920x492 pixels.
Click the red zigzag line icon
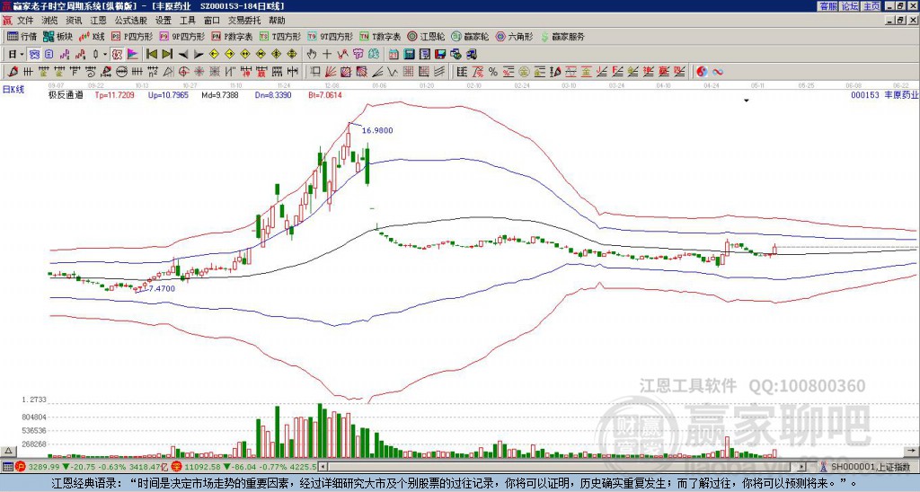click(x=342, y=55)
